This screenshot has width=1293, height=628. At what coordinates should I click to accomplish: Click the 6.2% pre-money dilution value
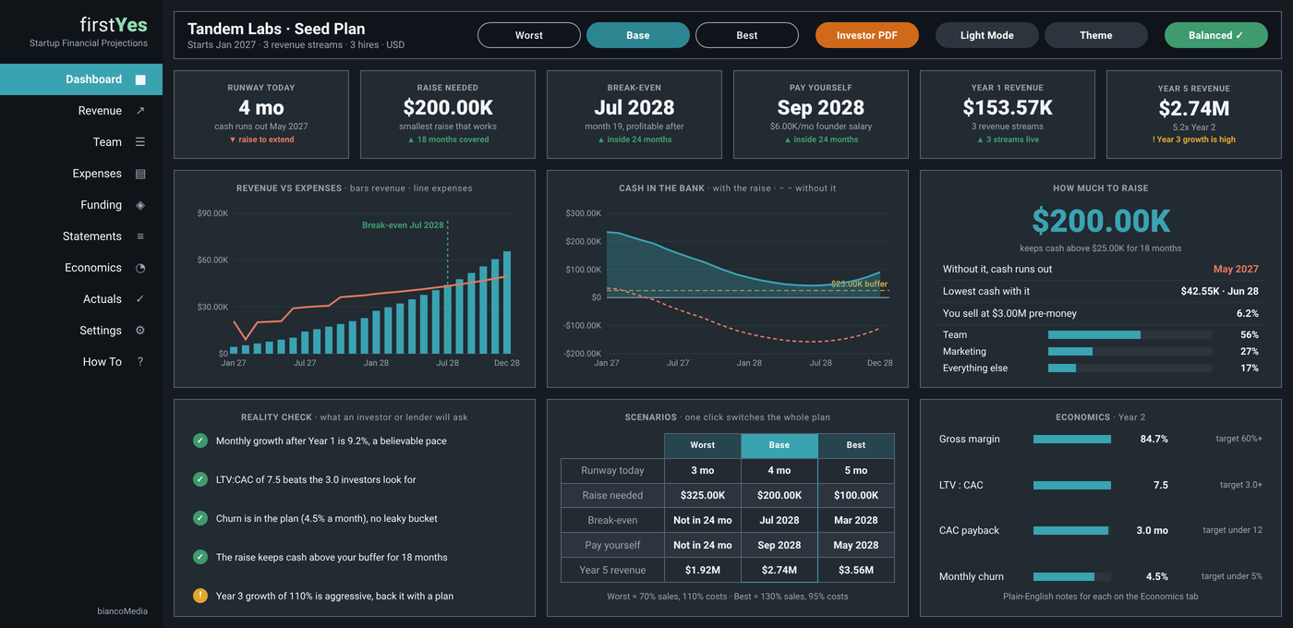(x=1248, y=314)
